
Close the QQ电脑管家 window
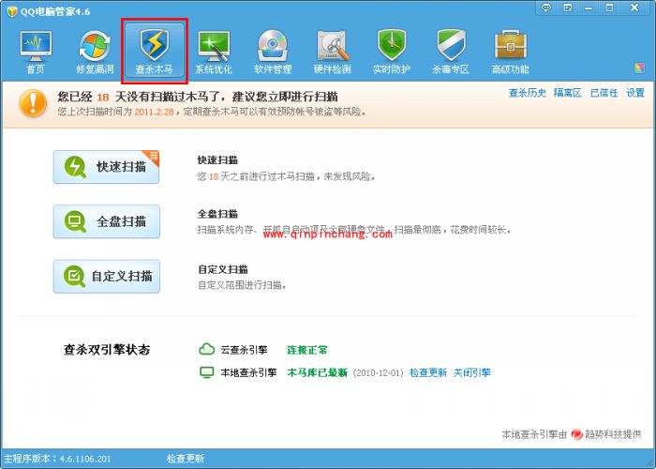point(634,8)
